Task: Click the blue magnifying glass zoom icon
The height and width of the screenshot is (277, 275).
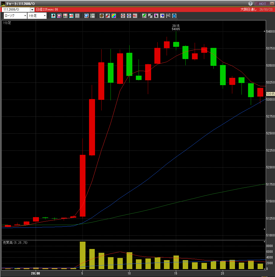Action: pyautogui.click(x=86, y=16)
